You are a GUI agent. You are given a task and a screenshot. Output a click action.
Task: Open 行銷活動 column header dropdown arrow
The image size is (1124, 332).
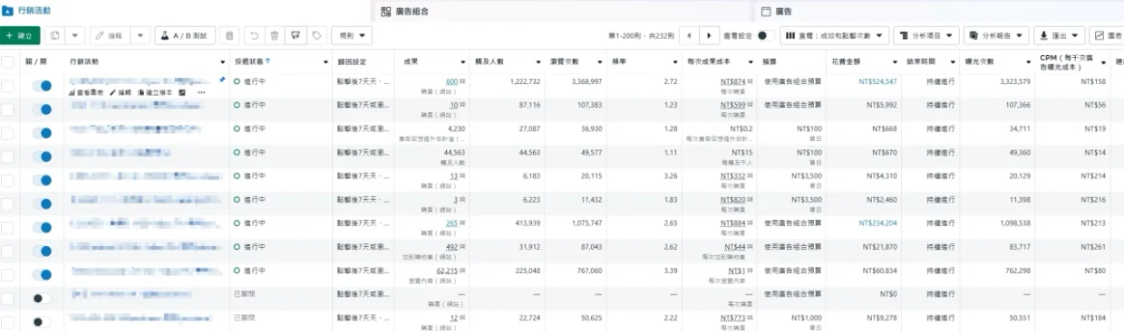(222, 62)
